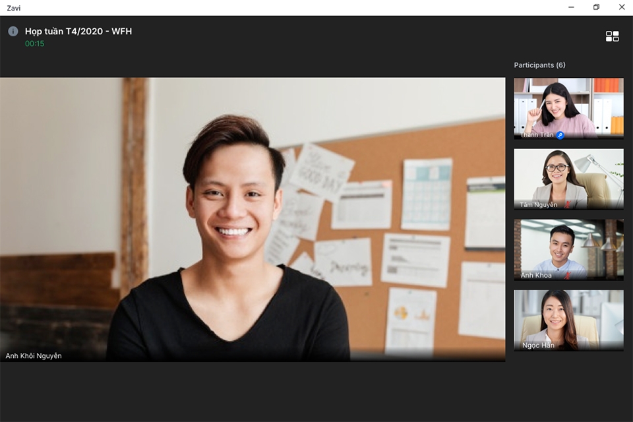Click the main speaker video of Anh Khôi Nguyên
This screenshot has height=422, width=633.
[253, 220]
